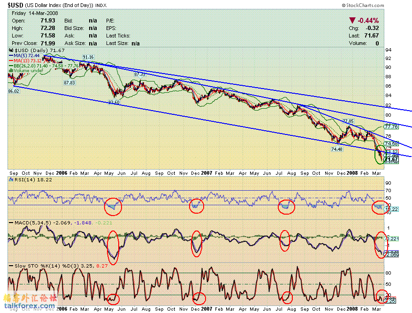Click the 'Volume undef' legend text
This screenshot has width=412, height=313.
point(28,71)
